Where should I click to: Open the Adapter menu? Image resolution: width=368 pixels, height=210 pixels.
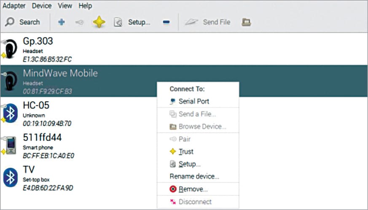point(14,6)
